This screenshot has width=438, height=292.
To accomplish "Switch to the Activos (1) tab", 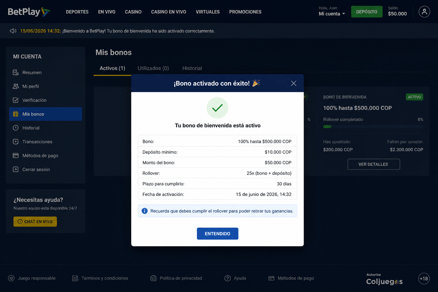I will coord(112,68).
